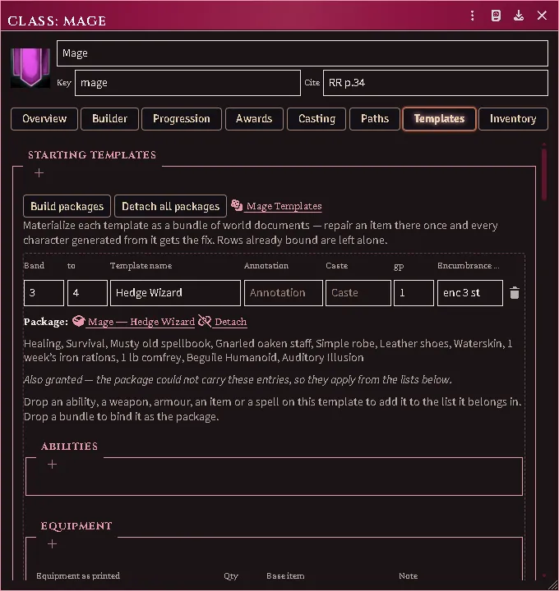Close the Class: Mage window
Viewport: 559px width, 591px height.
click(542, 16)
